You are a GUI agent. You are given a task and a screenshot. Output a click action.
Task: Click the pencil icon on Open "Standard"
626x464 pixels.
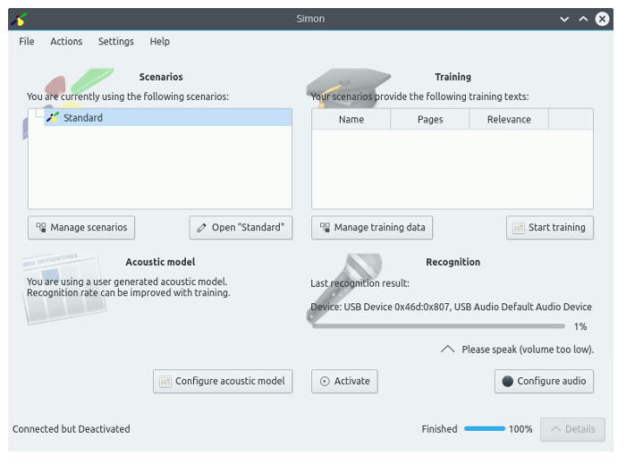pyautogui.click(x=201, y=228)
